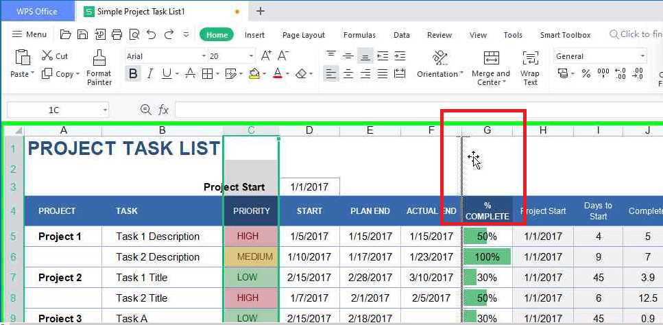Switch to the Page Layout tab

(x=304, y=35)
